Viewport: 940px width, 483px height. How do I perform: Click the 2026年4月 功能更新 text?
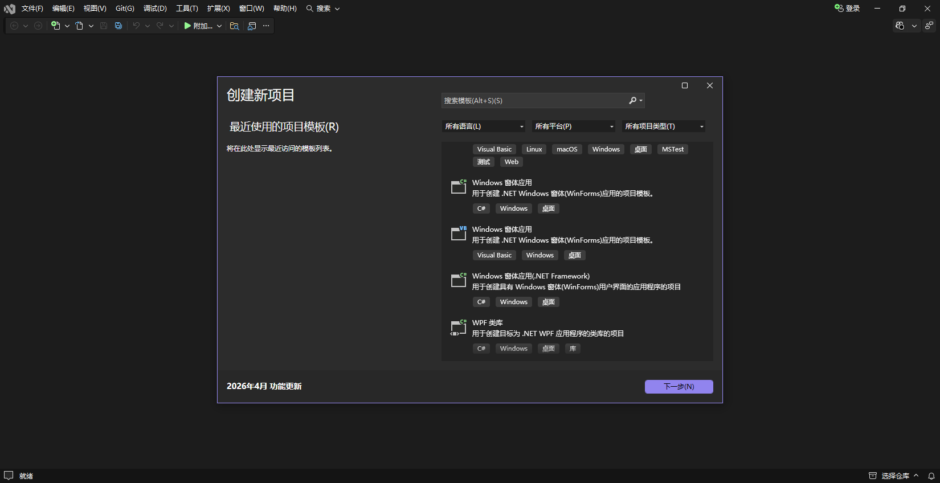point(264,386)
